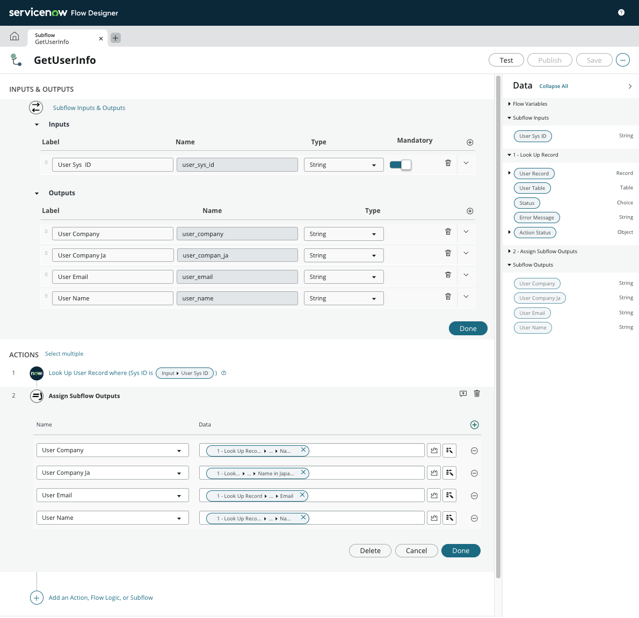Image resolution: width=639 pixels, height=618 pixels.
Task: Click the Collapse All link
Action: (x=554, y=86)
